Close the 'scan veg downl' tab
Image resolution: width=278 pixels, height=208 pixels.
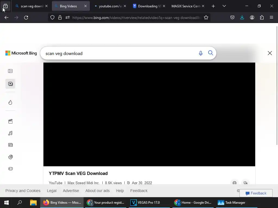(46, 6)
